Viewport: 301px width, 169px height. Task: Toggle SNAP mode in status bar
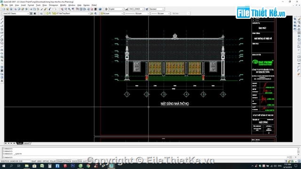tap(33, 161)
